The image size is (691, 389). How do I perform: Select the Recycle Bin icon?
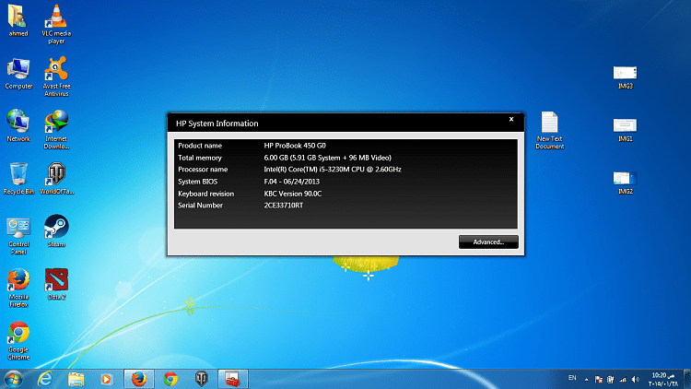(18, 179)
